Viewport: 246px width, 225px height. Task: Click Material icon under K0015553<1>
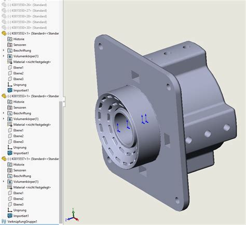[x=10, y=125]
